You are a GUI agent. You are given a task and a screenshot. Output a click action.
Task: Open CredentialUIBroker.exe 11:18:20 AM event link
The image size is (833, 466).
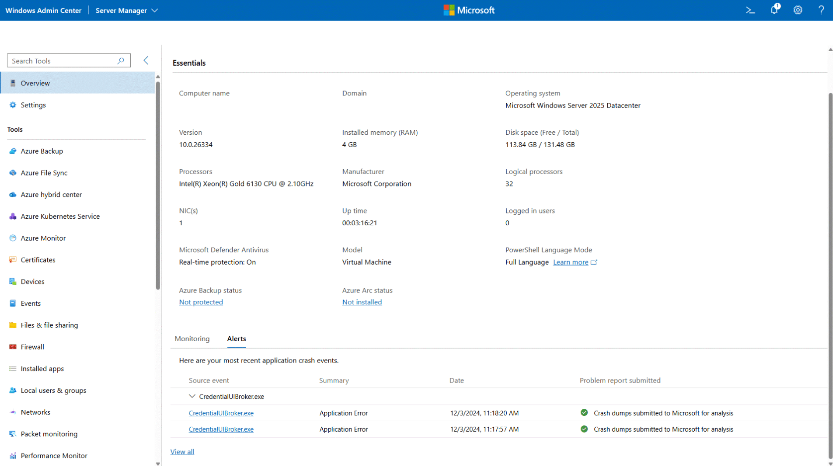pos(221,413)
